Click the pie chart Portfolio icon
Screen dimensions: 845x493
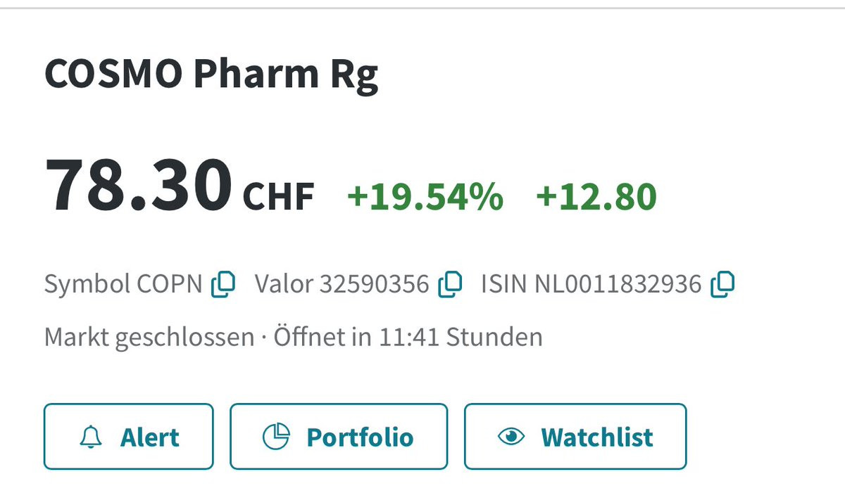[x=276, y=437]
